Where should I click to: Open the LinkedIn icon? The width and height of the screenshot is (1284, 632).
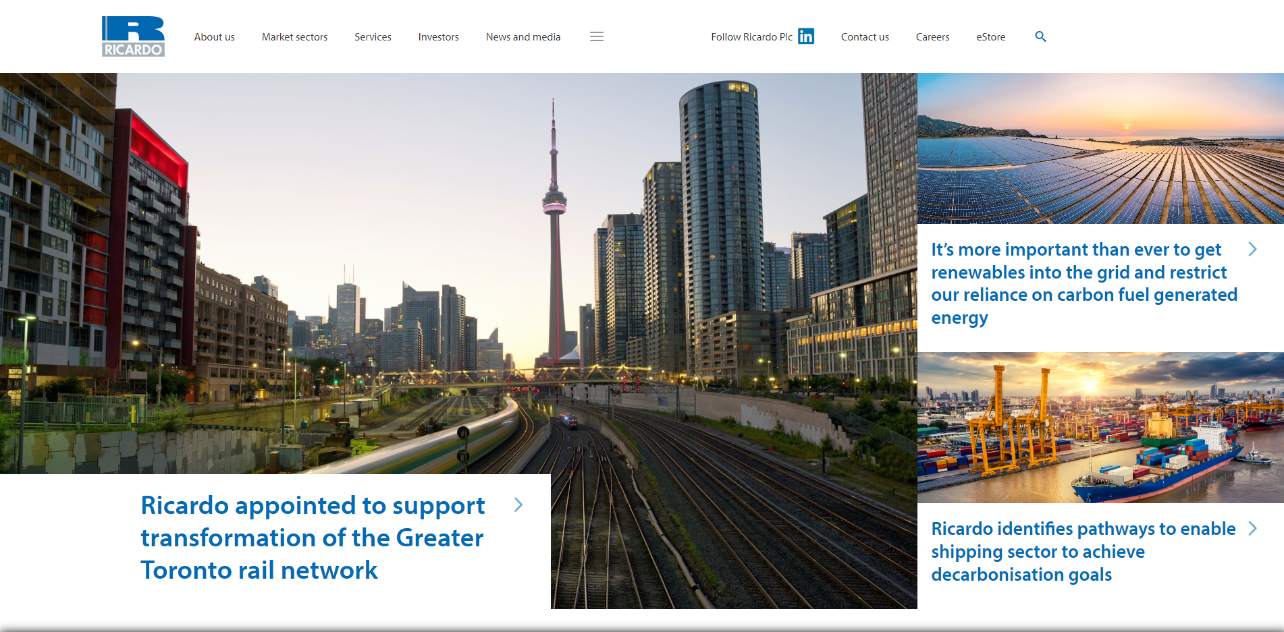pos(806,36)
